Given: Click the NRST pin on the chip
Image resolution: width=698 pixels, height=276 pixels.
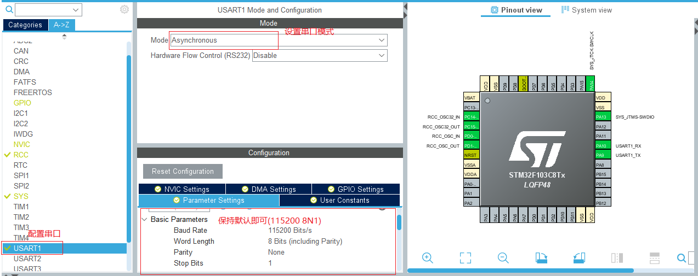Looking at the screenshot, I should 471,155.
